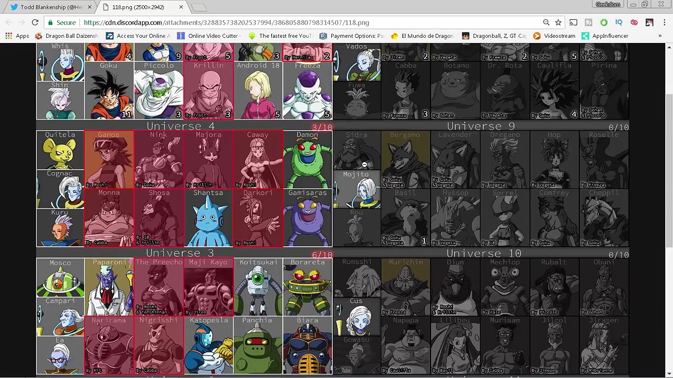This screenshot has width=673, height=378.
Task: Switch to the Todd Blankenship tab
Action: [51, 7]
